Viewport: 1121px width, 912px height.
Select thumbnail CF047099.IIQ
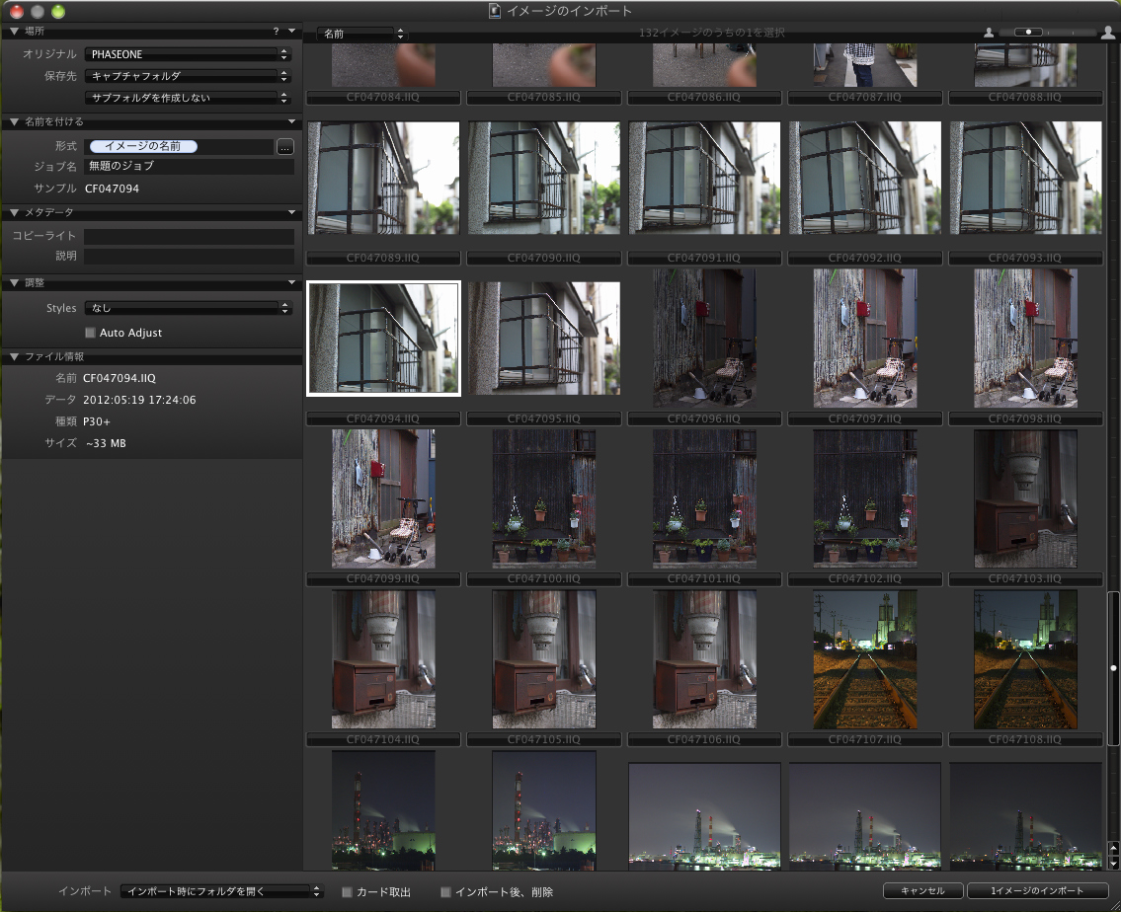pos(383,499)
